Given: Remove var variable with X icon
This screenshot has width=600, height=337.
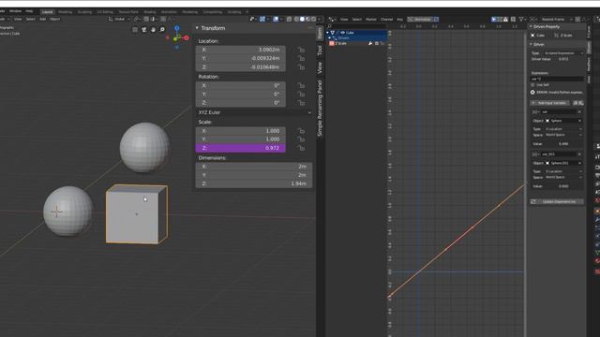Looking at the screenshot, I should click(x=580, y=112).
